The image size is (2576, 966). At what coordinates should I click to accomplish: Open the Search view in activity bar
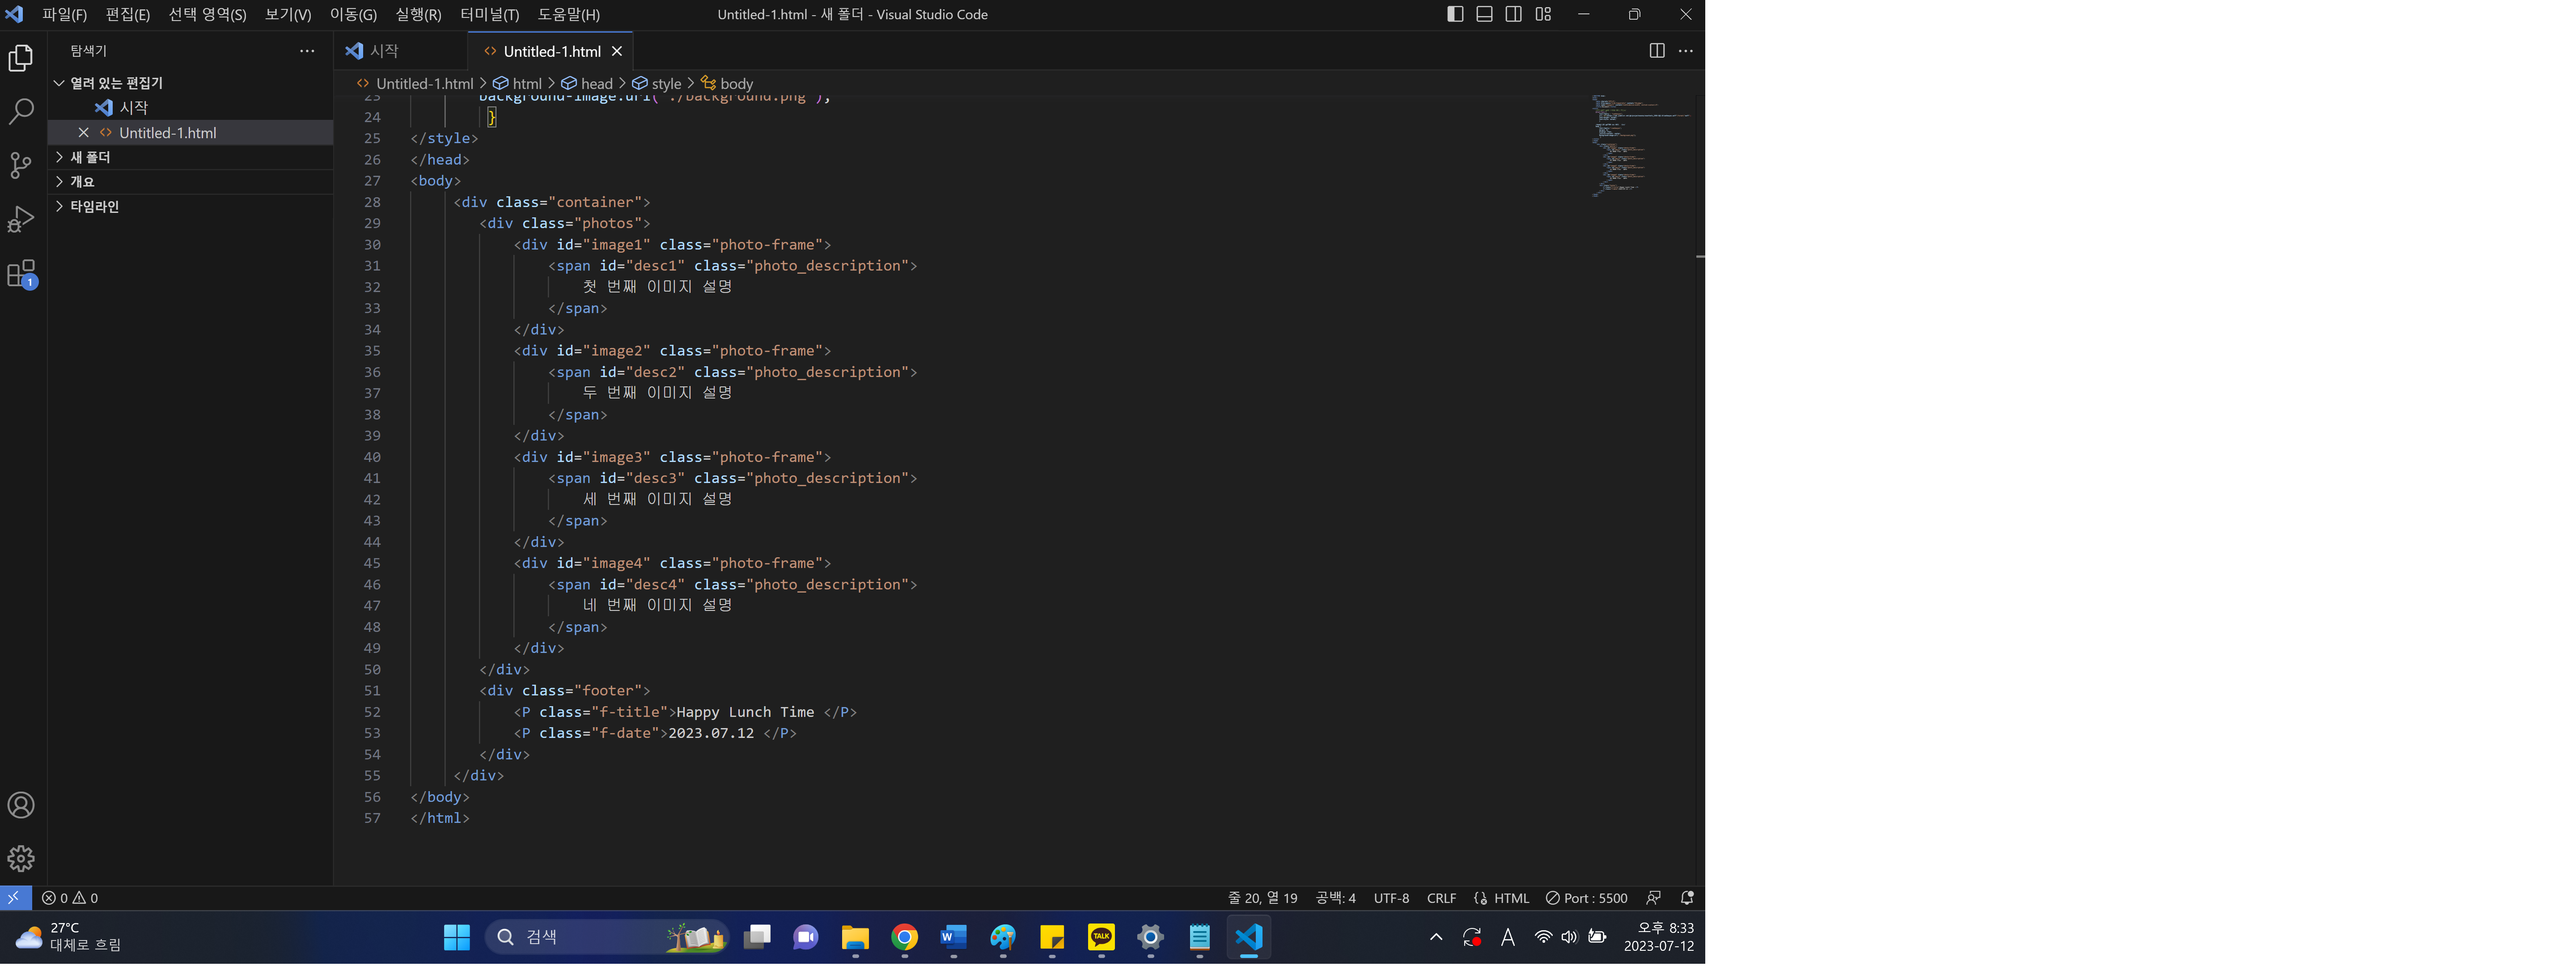click(x=21, y=111)
